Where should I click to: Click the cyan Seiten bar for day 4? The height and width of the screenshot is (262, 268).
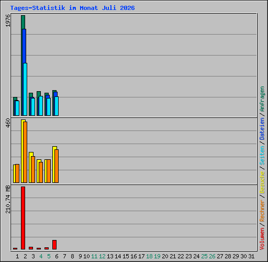[41, 106]
